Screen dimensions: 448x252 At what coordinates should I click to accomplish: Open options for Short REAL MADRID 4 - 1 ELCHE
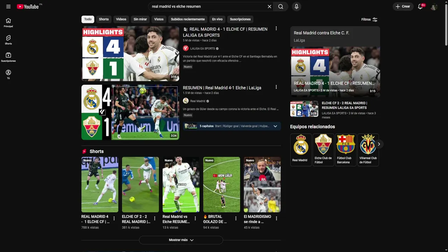(x=114, y=218)
